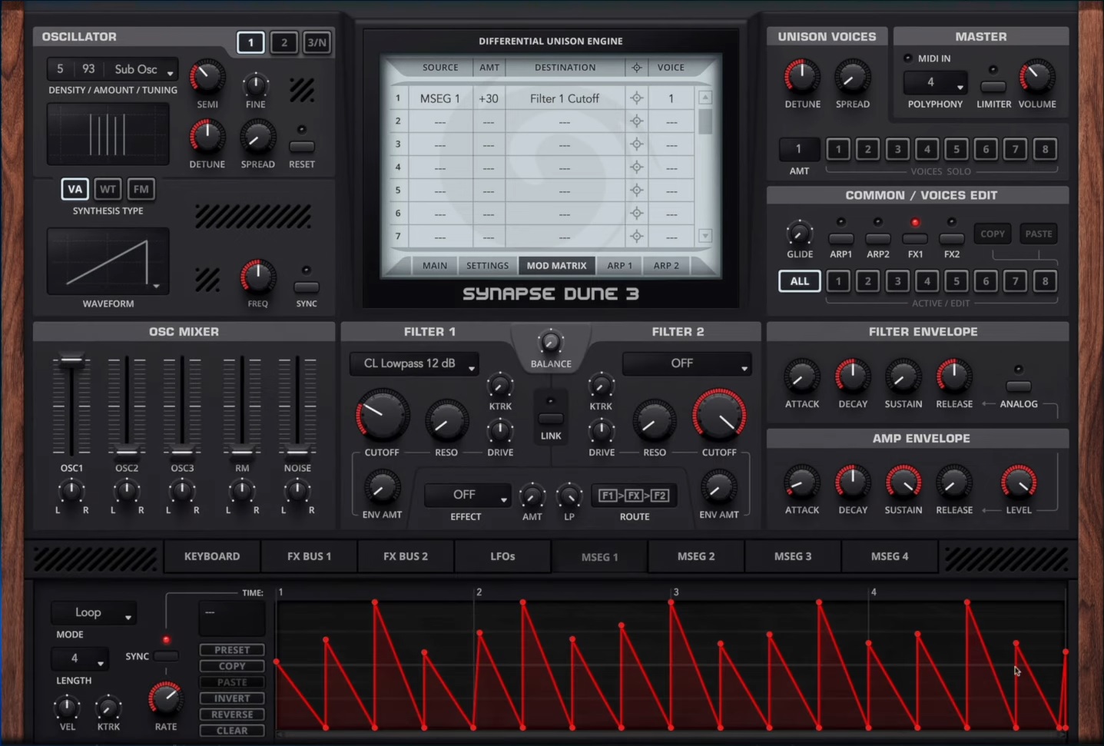Open the Polyphony dropdown
1104x746 pixels.
(x=935, y=82)
